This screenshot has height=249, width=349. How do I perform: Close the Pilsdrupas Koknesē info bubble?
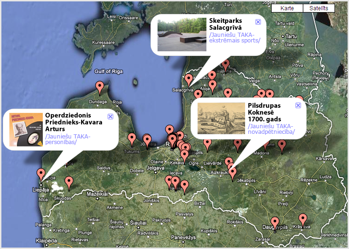[x=298, y=106]
